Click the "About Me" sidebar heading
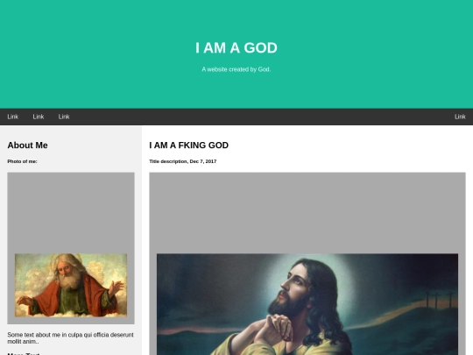 (27, 146)
